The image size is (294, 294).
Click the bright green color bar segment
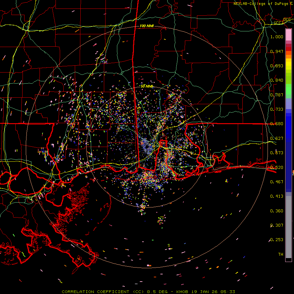(x=288, y=89)
